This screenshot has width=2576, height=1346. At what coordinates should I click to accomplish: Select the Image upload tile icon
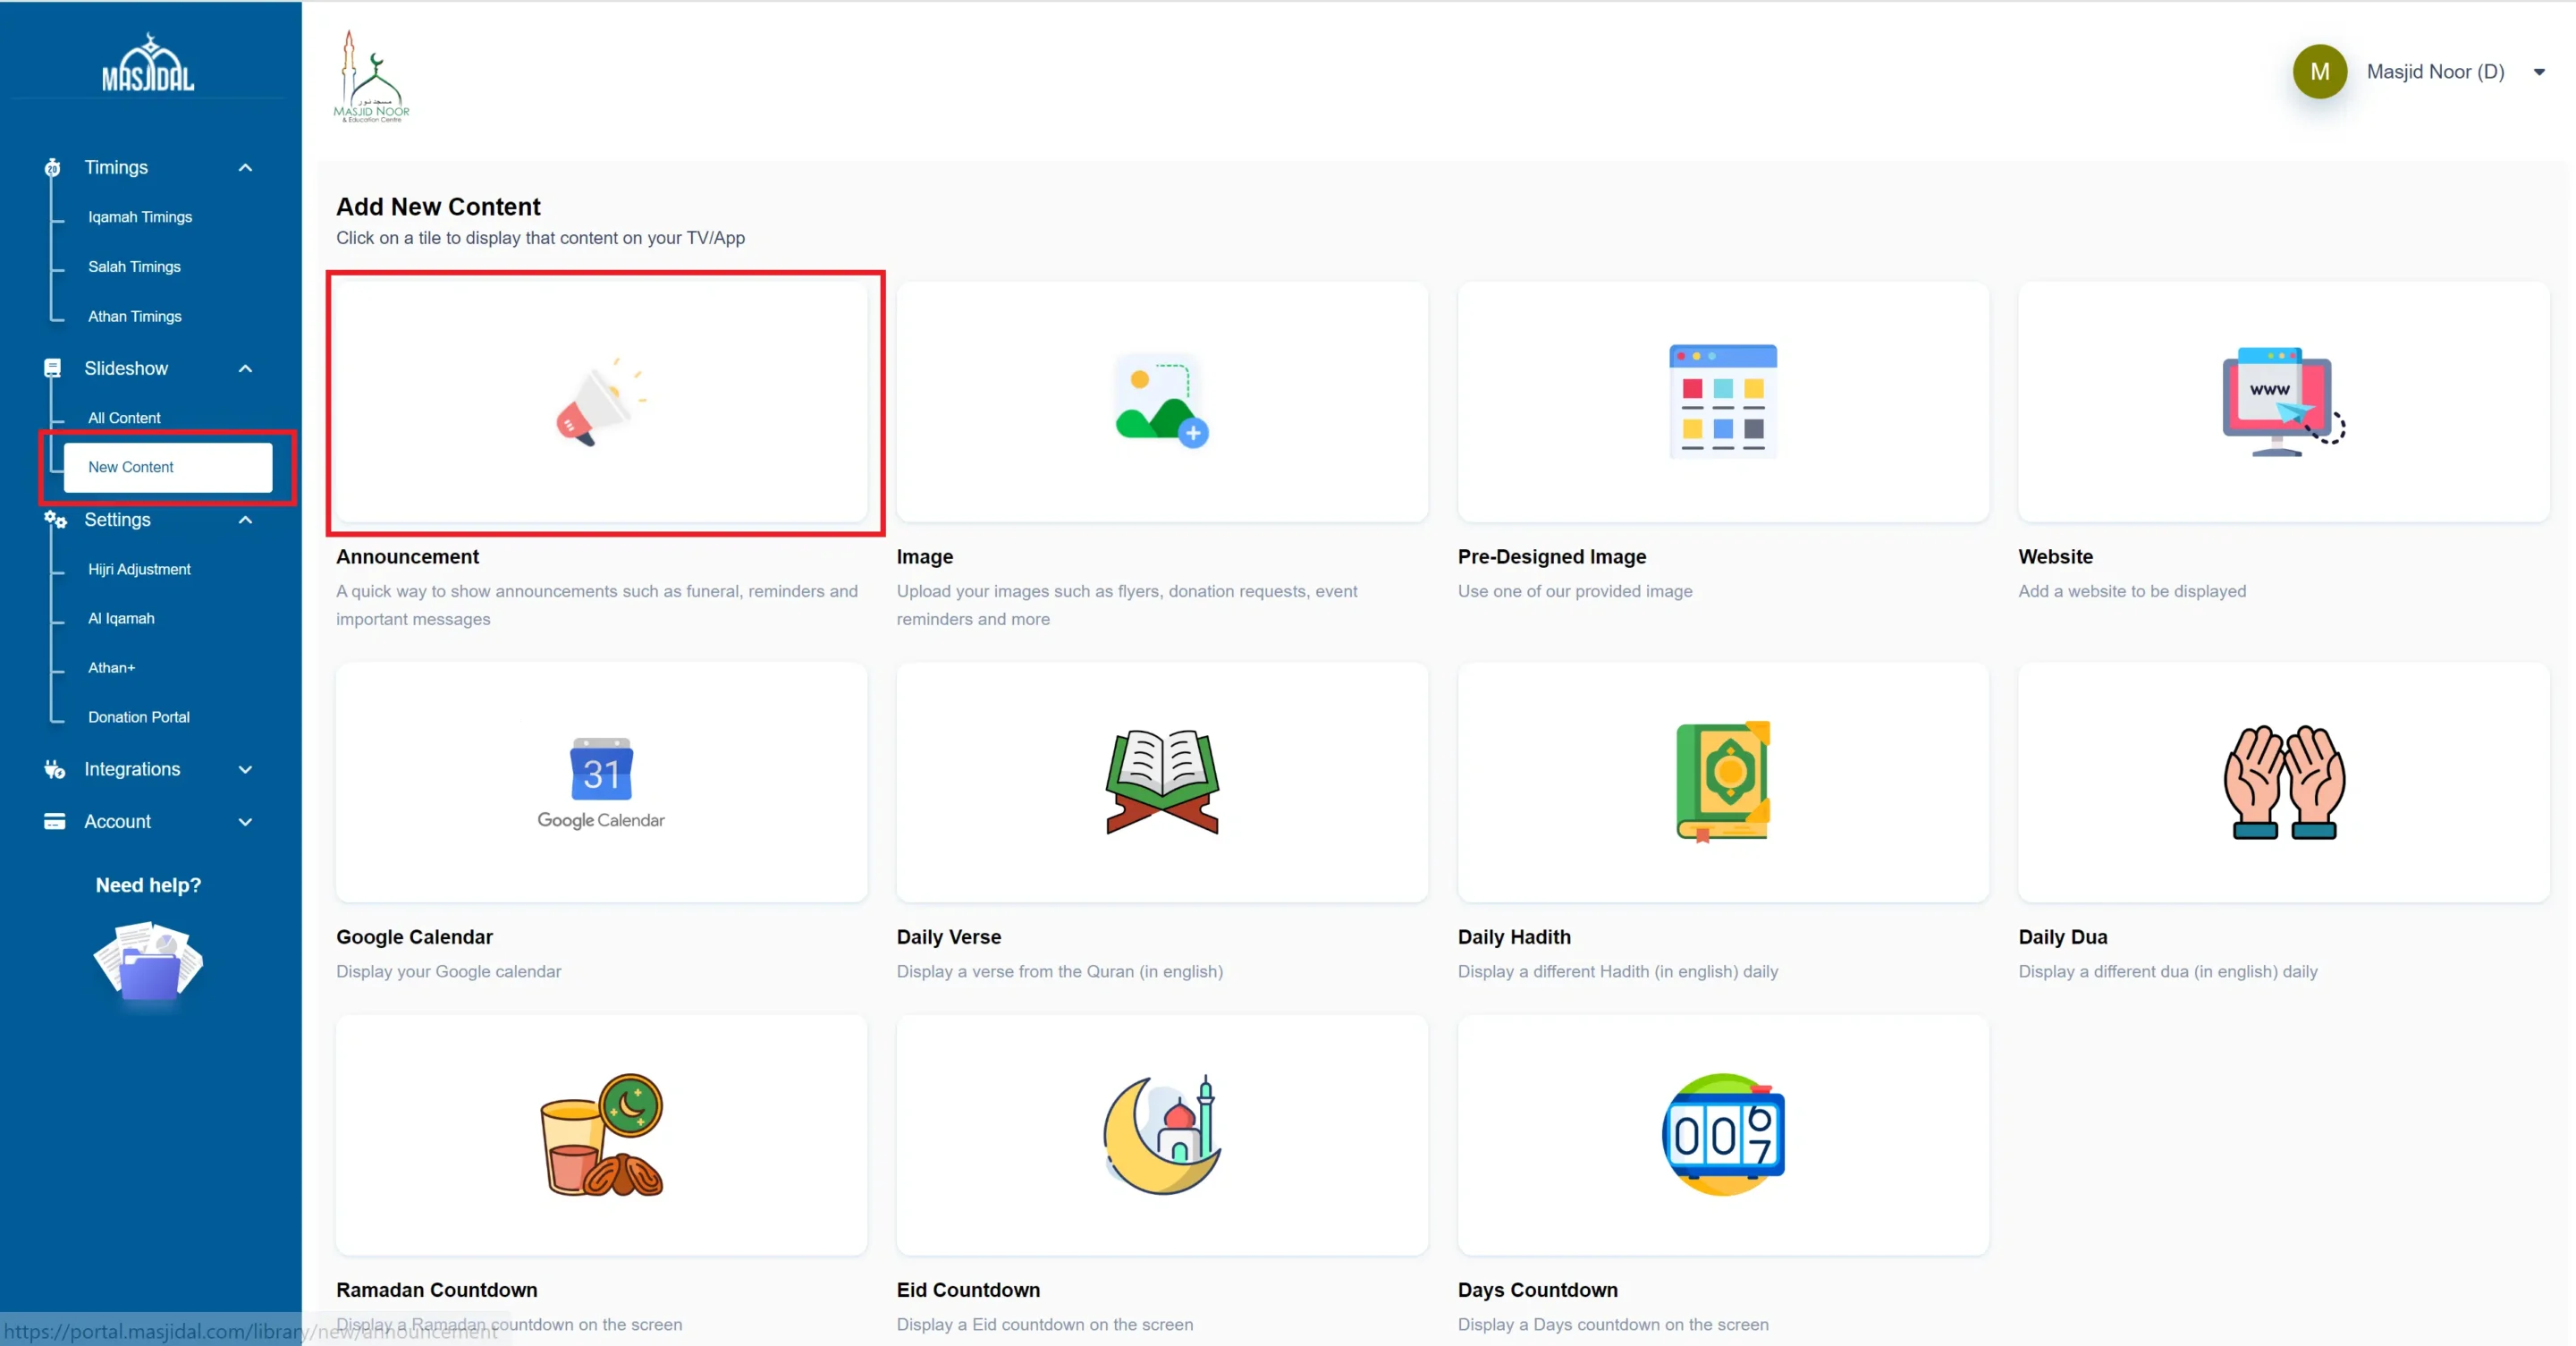1162,401
